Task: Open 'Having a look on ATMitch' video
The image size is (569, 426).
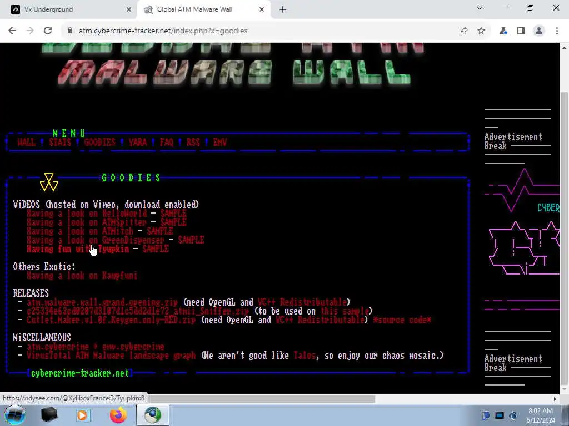Action: [80, 231]
